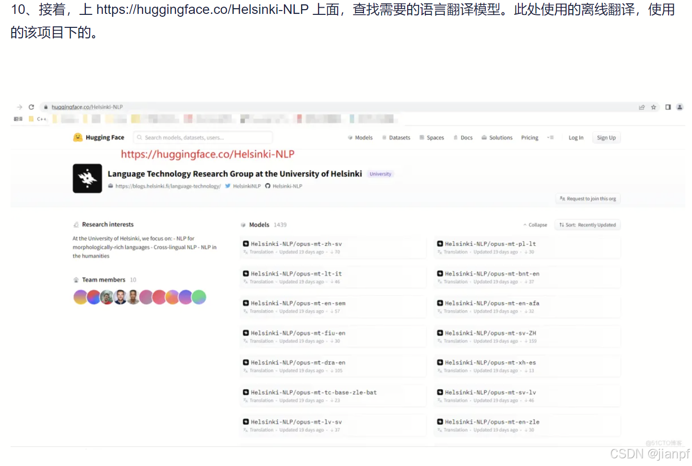The height and width of the screenshot is (466, 692).
Task: Click the model icon beside opus-mt-fiu-en
Action: [246, 333]
